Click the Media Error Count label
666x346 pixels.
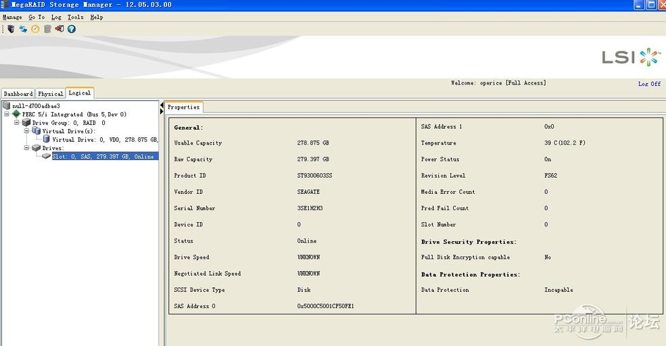point(448,192)
